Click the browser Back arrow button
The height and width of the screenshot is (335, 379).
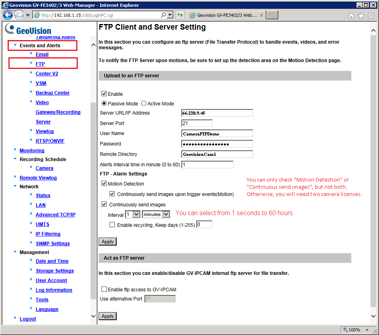(x=8, y=15)
